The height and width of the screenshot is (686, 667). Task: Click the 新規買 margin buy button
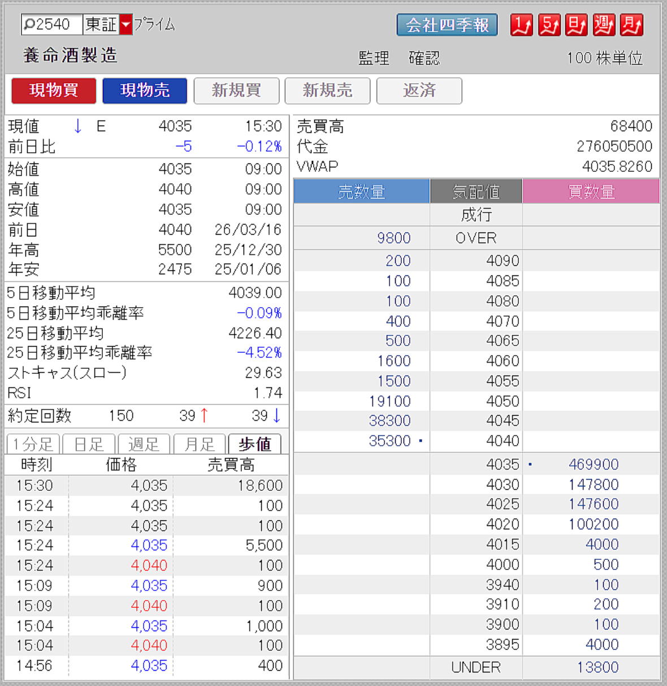tap(236, 90)
